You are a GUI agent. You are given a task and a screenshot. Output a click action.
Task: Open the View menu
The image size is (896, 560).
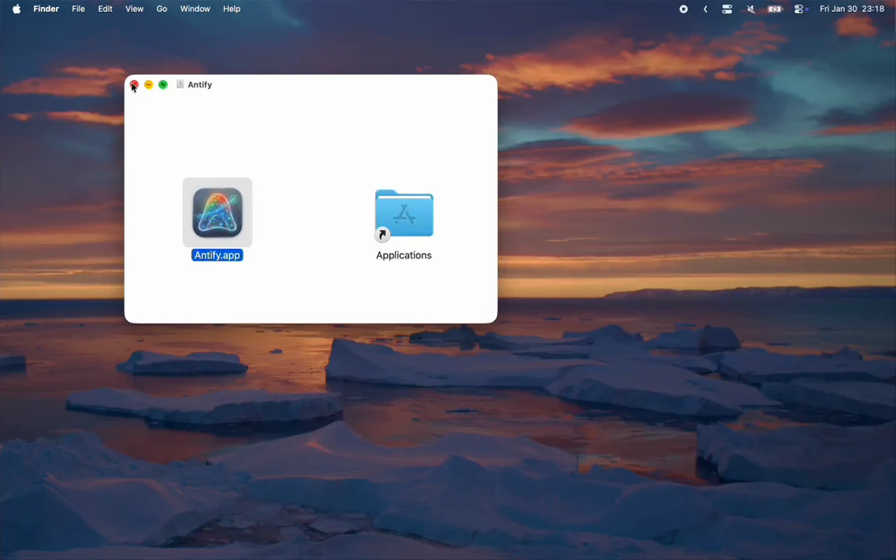tap(134, 9)
